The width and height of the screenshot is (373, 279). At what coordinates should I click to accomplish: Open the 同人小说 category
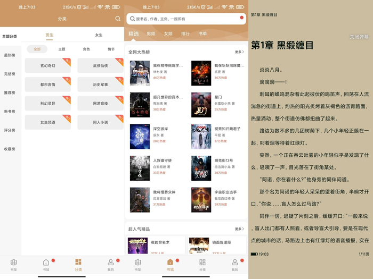100,122
